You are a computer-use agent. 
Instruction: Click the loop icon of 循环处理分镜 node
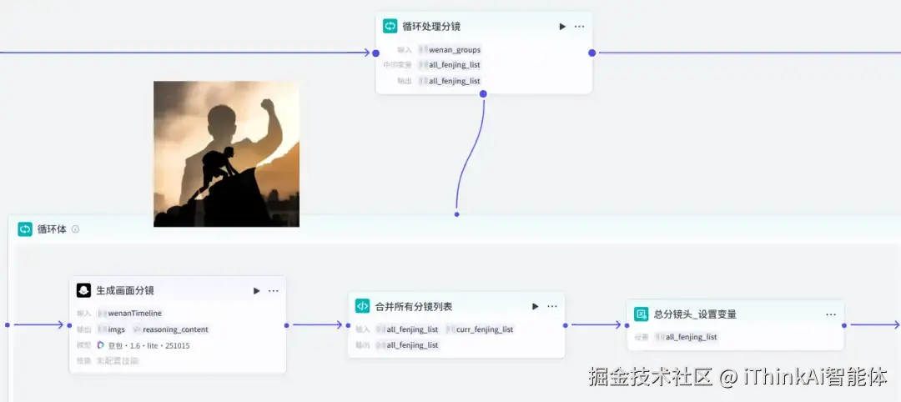(390, 26)
